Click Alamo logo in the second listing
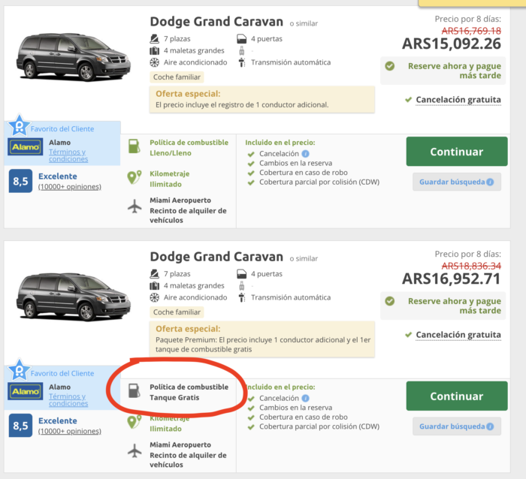The width and height of the screenshot is (526, 479). (x=25, y=391)
